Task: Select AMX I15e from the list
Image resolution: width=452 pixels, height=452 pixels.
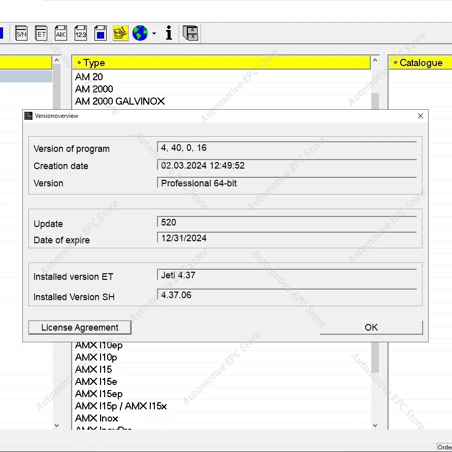Action: (96, 381)
